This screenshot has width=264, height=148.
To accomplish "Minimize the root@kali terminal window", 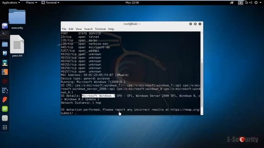I will pos(191,24).
